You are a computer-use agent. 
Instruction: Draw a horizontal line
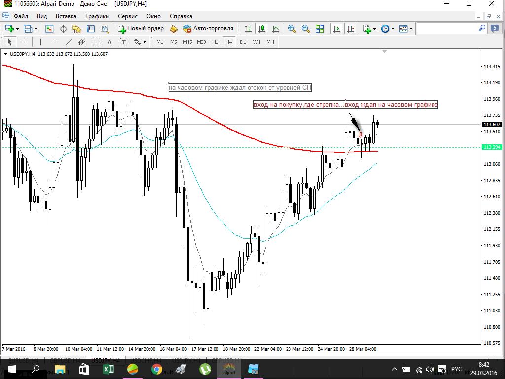pos(54,42)
